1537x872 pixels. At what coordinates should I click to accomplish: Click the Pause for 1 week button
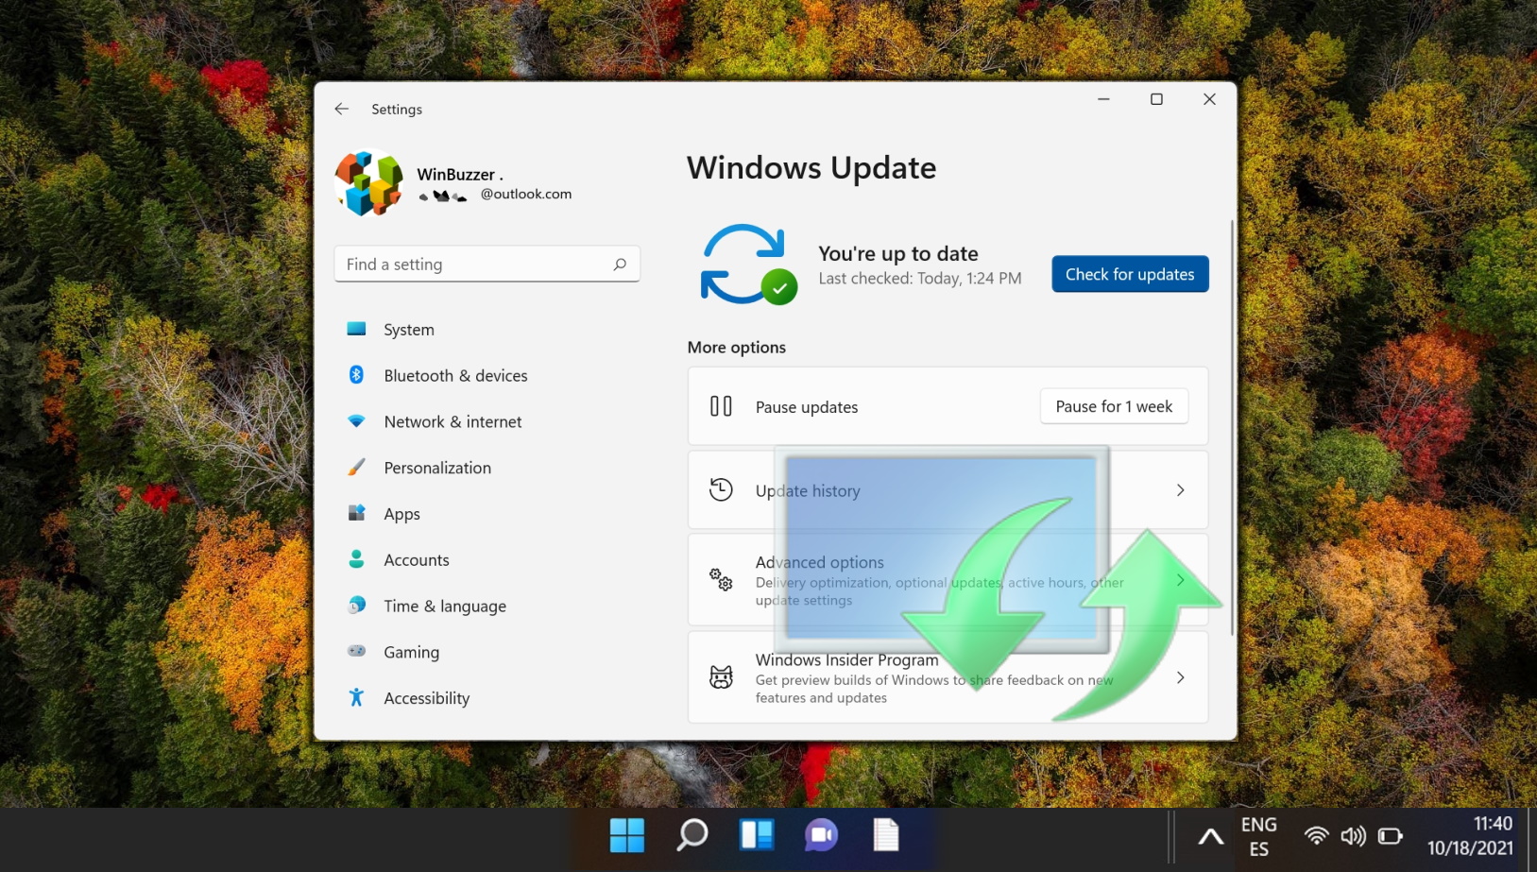(1113, 405)
